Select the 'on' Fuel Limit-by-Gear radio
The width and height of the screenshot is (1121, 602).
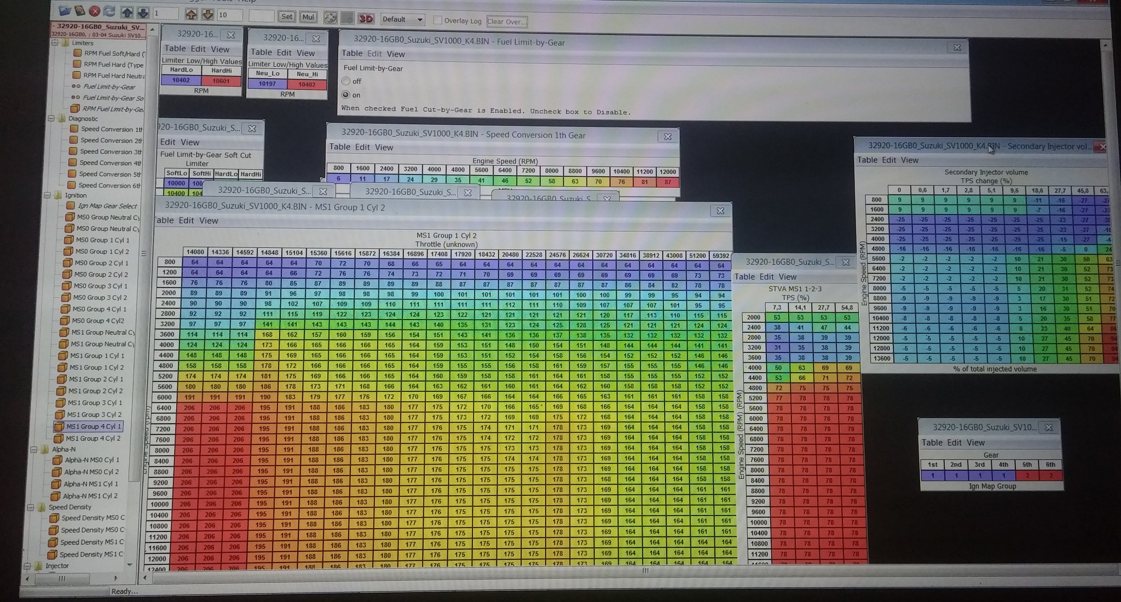pyautogui.click(x=346, y=95)
